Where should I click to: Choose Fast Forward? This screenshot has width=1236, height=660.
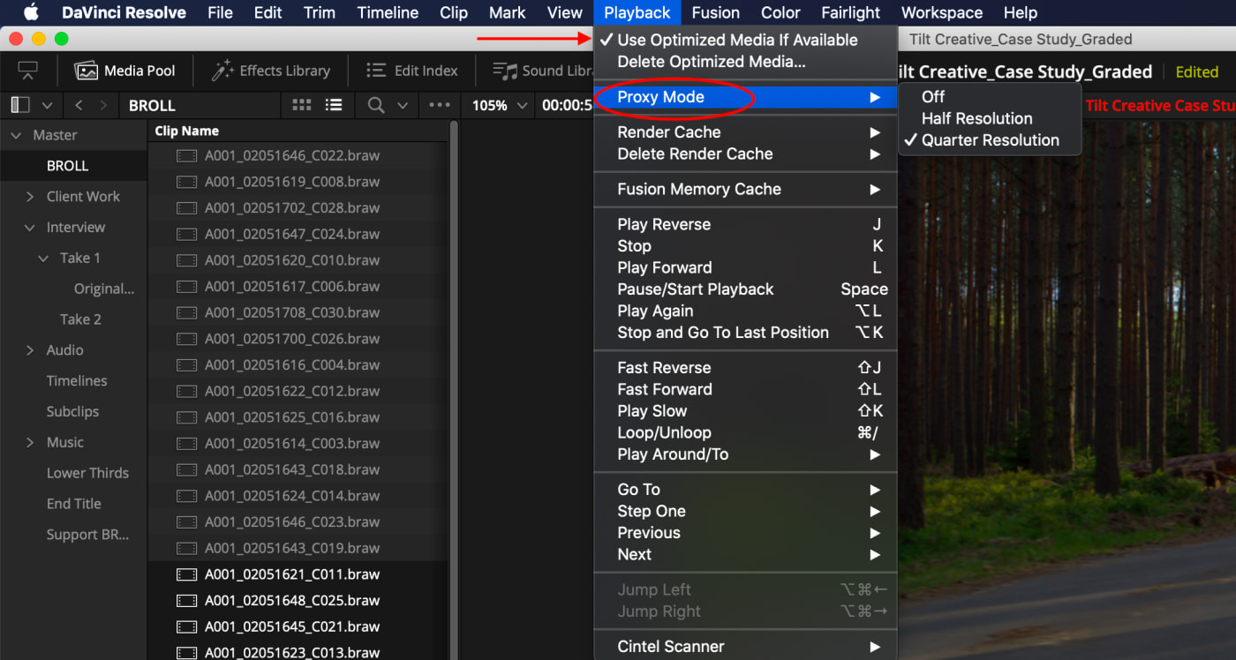[745, 389]
